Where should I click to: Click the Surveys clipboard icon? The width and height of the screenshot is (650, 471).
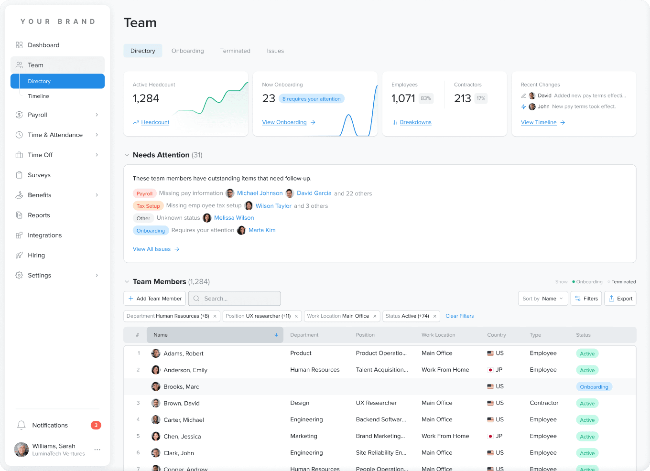coord(19,175)
